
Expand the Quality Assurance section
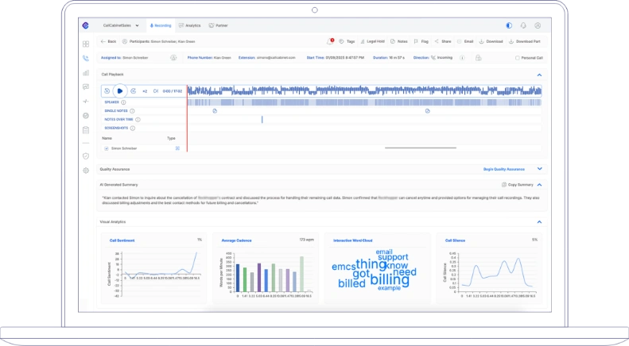click(540, 169)
